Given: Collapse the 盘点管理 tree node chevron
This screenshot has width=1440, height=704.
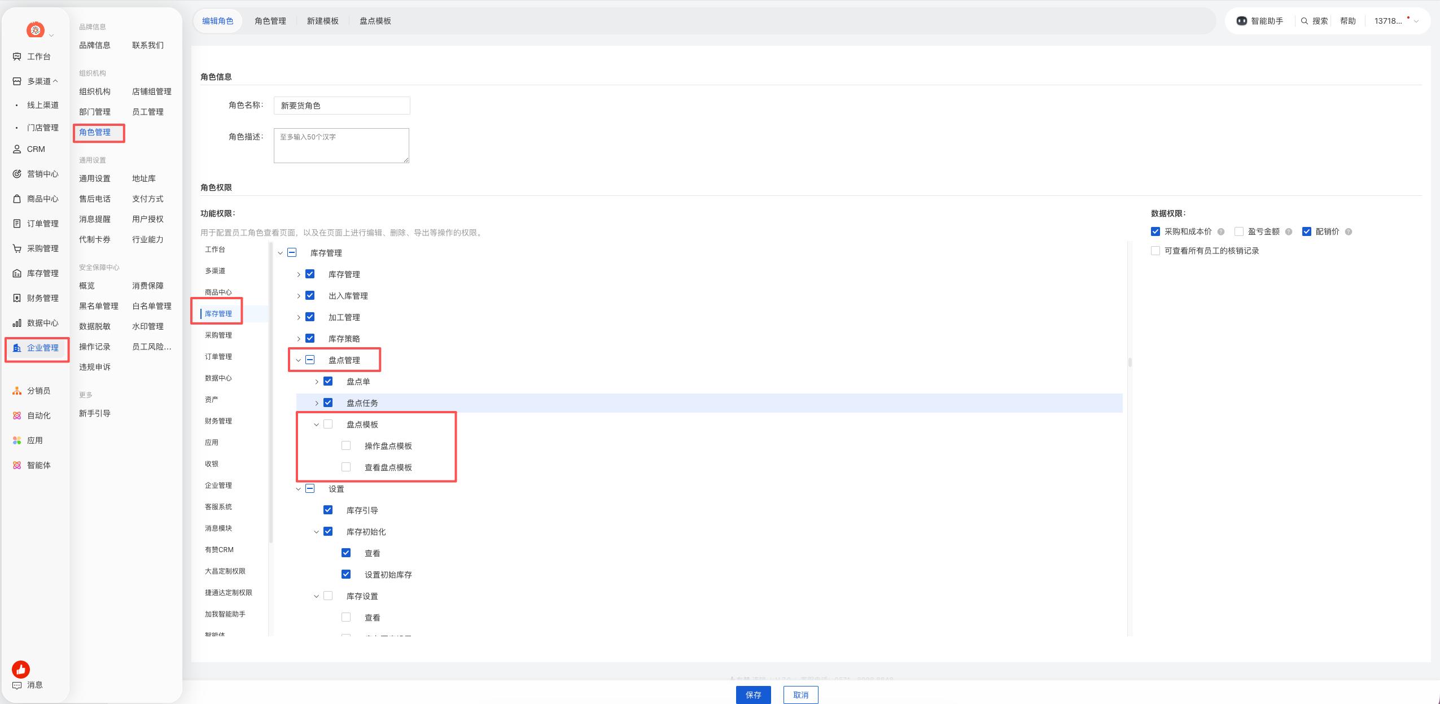Looking at the screenshot, I should coord(299,360).
